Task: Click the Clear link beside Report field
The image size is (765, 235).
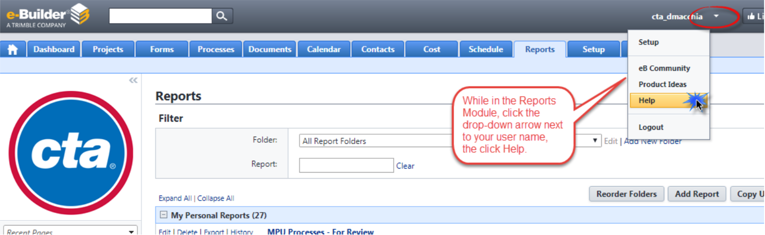Action: pos(405,166)
